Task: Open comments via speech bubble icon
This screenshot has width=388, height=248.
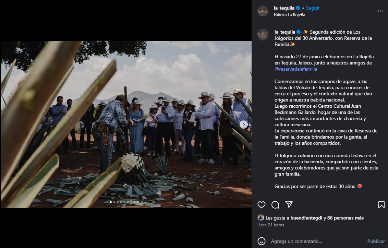Action: coord(275,205)
